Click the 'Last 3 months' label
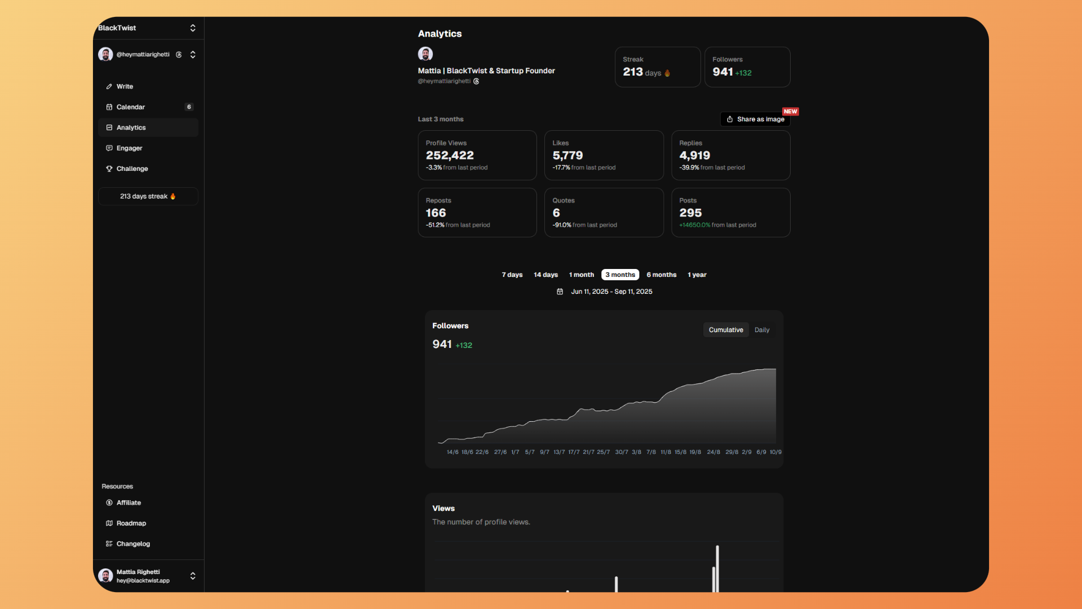The width and height of the screenshot is (1082, 609). coord(441,120)
